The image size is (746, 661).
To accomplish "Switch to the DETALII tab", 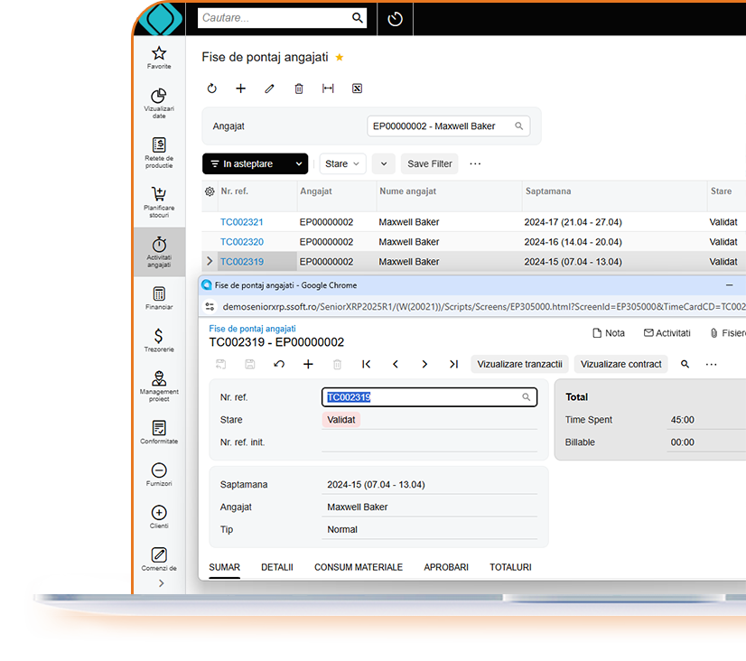I will click(277, 567).
